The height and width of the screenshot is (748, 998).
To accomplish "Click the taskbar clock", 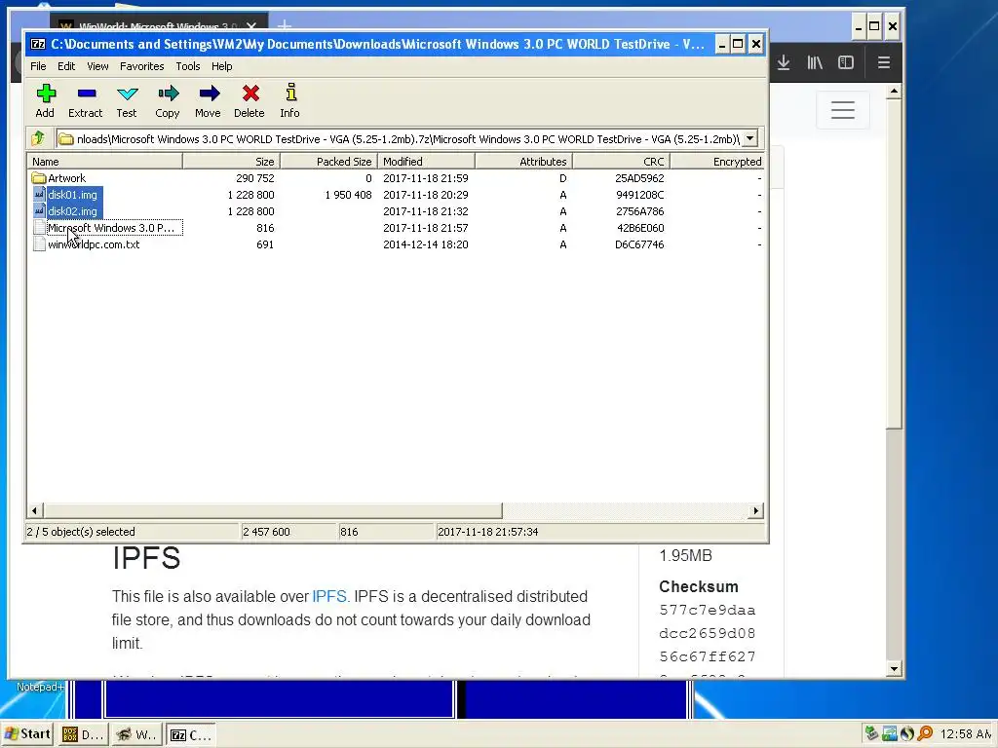I will 966,734.
